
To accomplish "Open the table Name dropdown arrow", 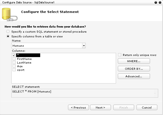I will [84, 46].
